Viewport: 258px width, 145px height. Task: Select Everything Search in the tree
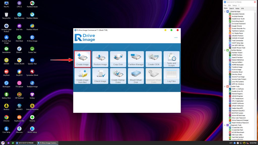(x=238, y=21)
